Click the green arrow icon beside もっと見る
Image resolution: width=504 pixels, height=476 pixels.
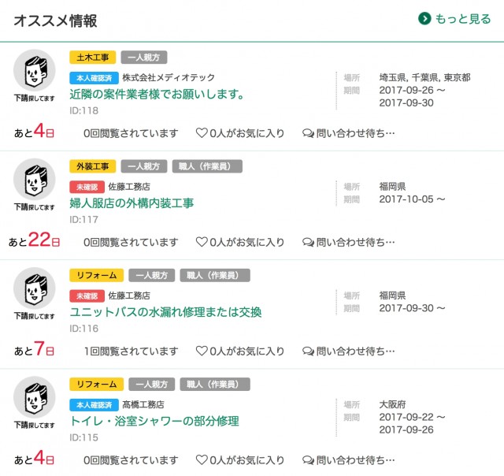[424, 19]
